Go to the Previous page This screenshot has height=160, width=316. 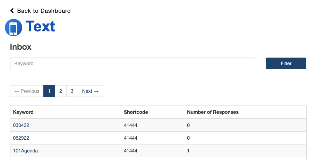pyautogui.click(x=27, y=91)
